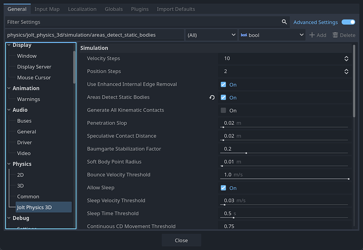Screen dimensions: 363x250
Task: Select Driver under Audio
Action: point(25,142)
